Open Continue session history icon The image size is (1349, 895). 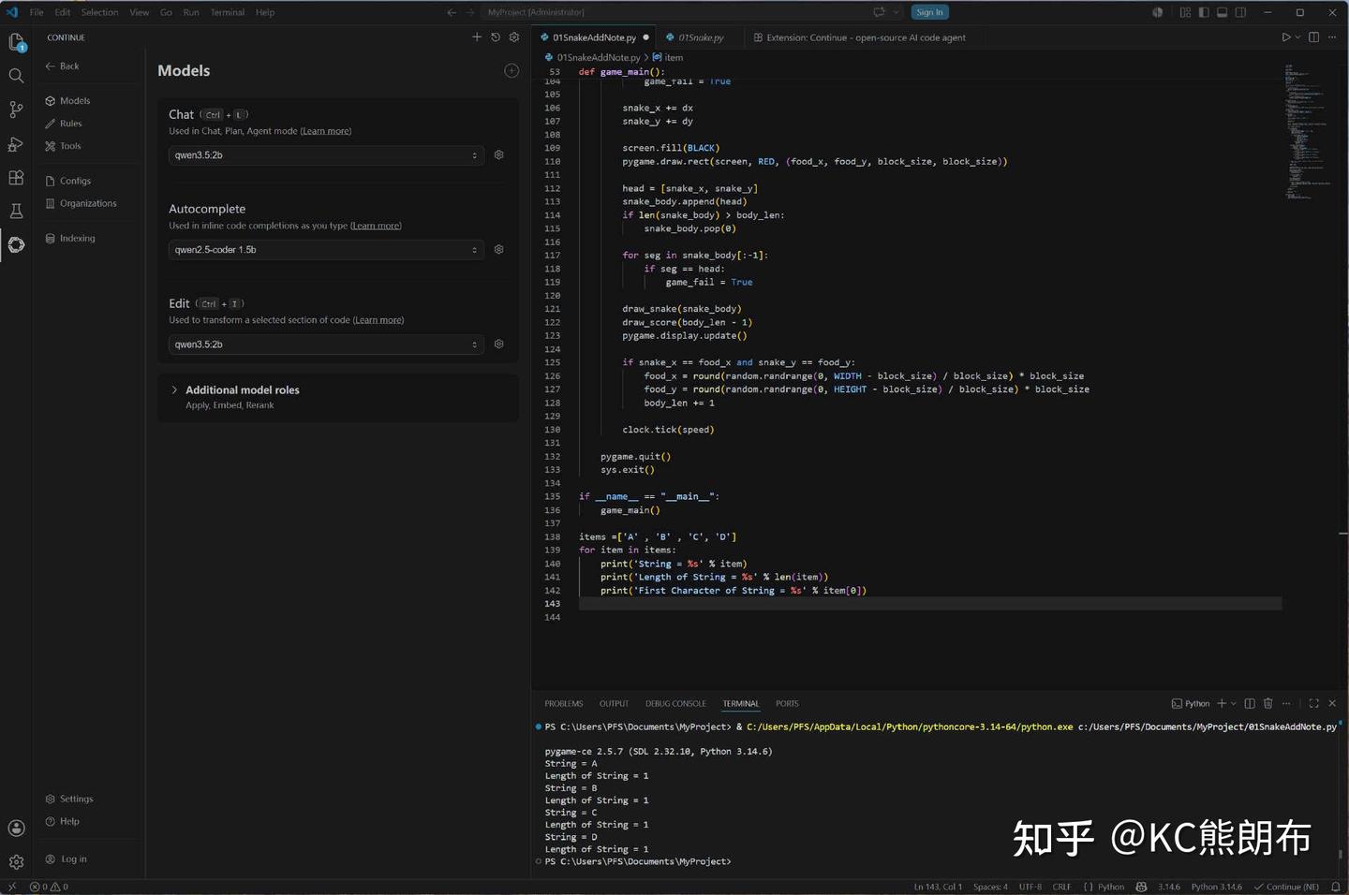point(496,37)
